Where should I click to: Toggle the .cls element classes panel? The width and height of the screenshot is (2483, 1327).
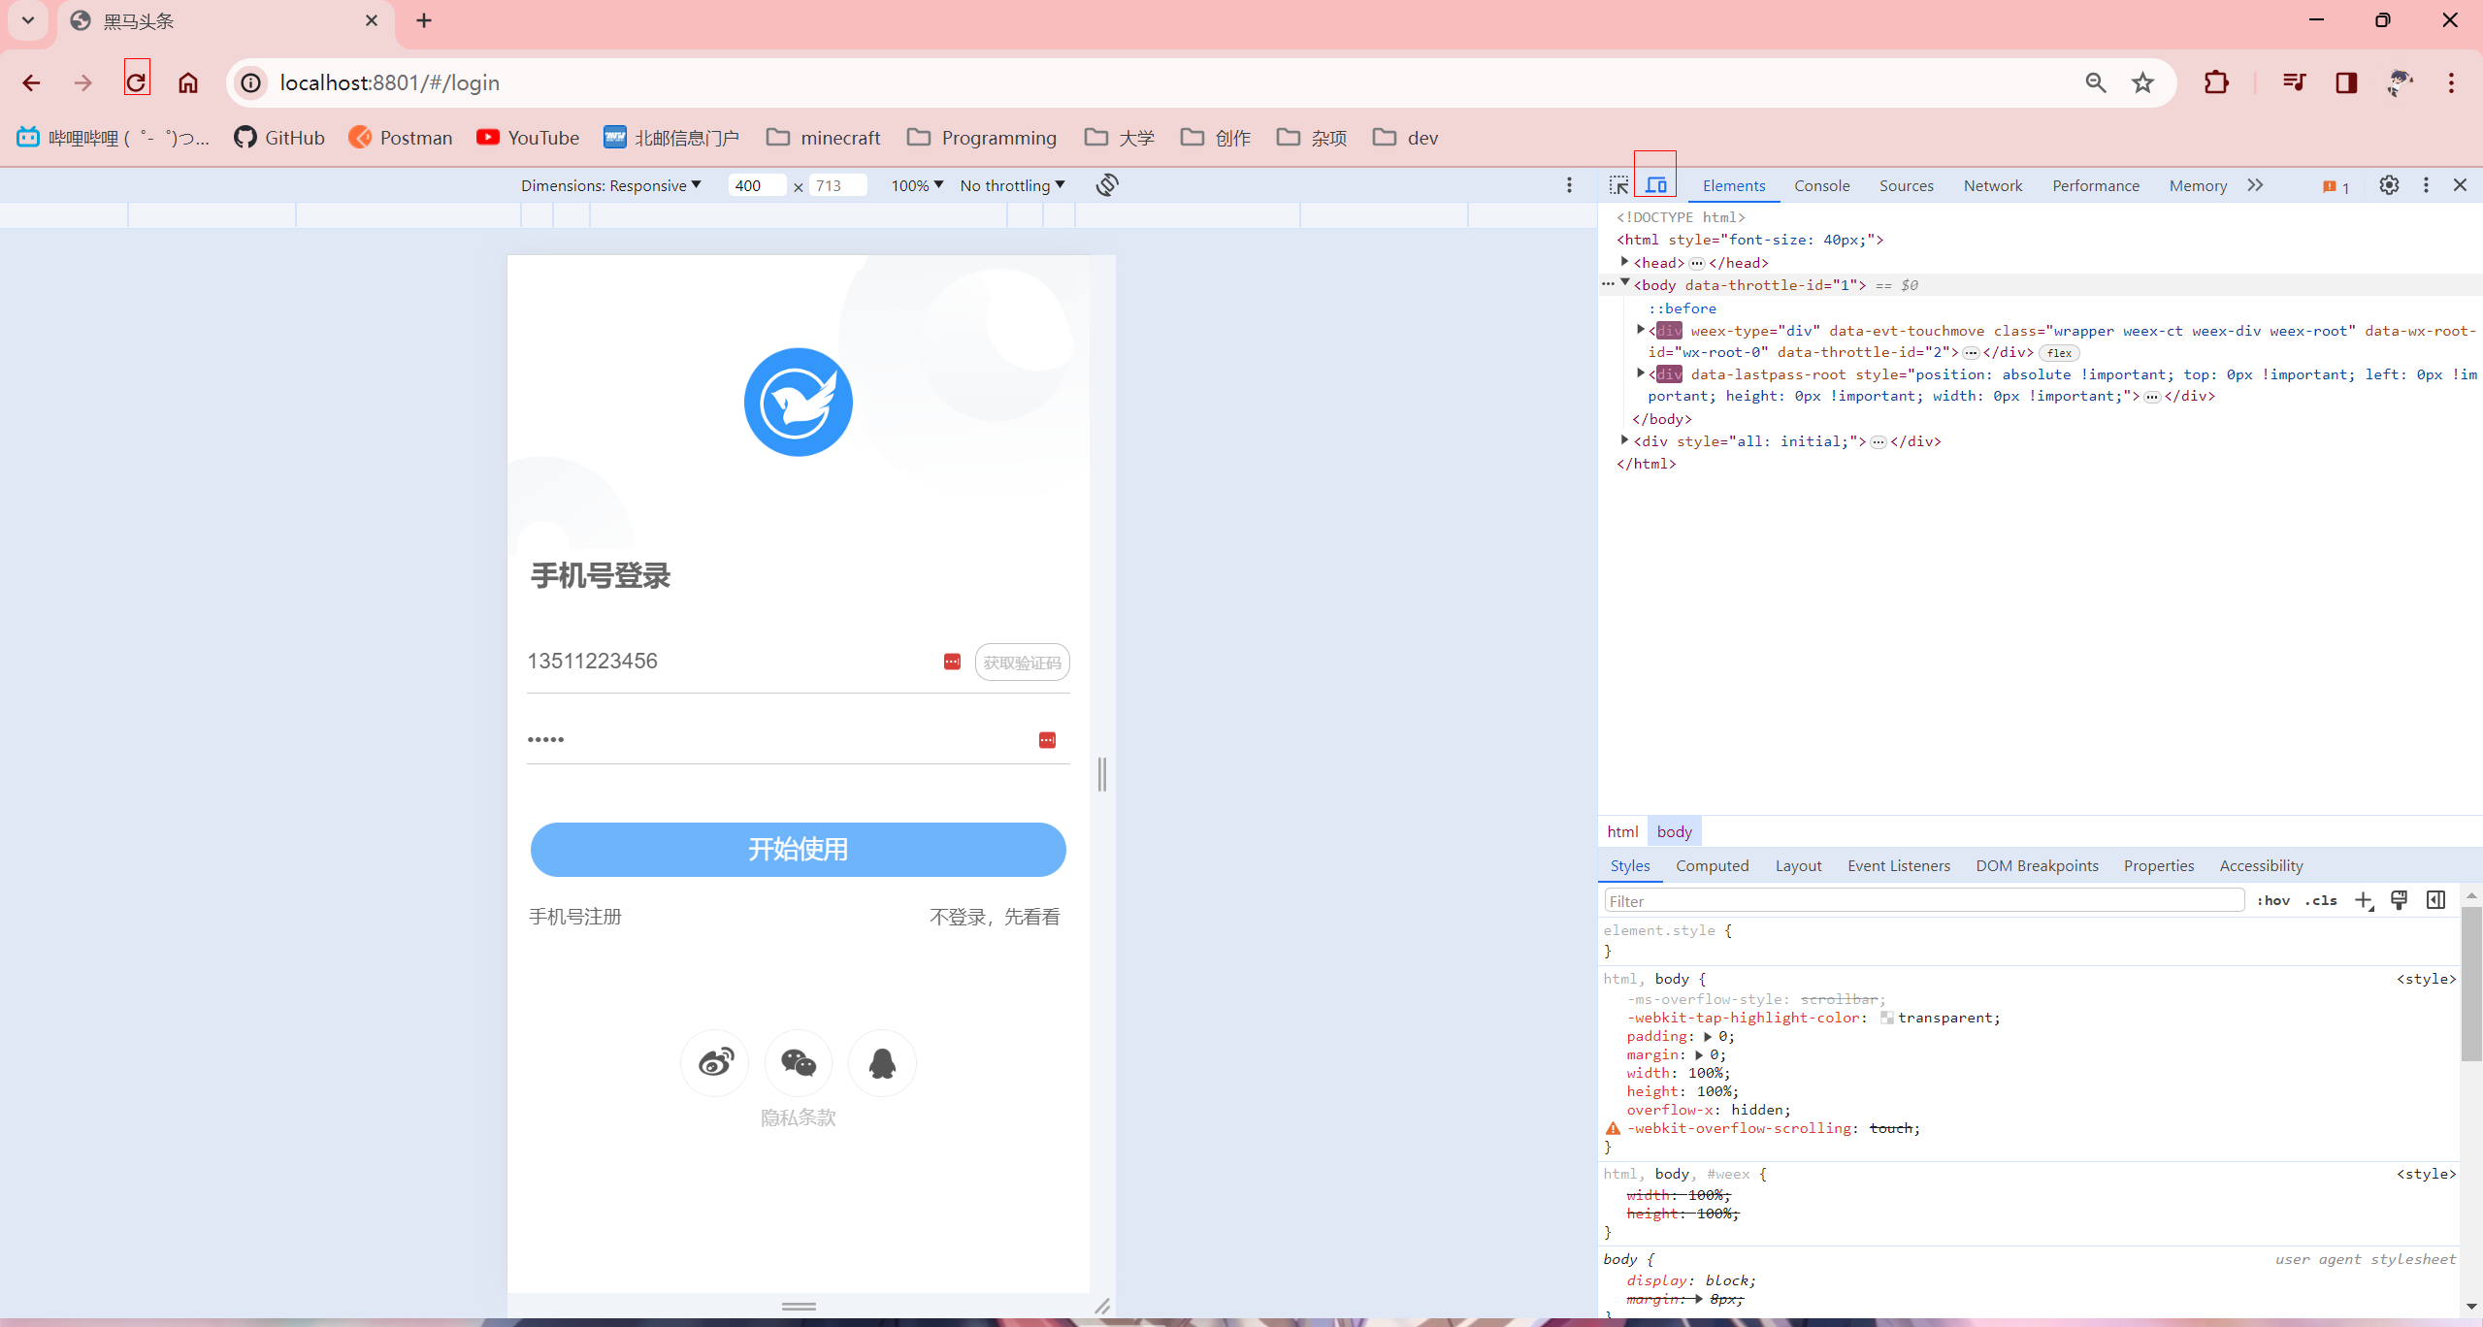(x=2321, y=900)
